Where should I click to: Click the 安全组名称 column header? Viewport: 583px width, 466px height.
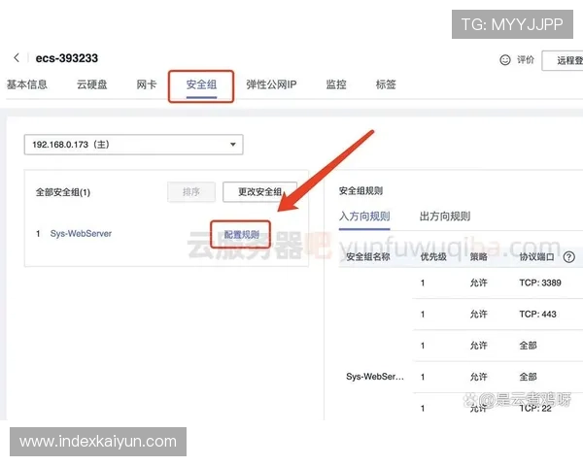point(367,256)
